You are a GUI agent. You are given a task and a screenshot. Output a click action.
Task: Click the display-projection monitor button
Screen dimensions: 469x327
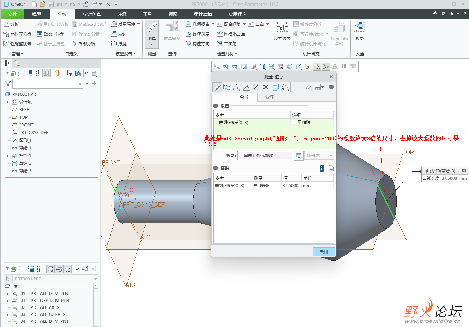click(299, 156)
